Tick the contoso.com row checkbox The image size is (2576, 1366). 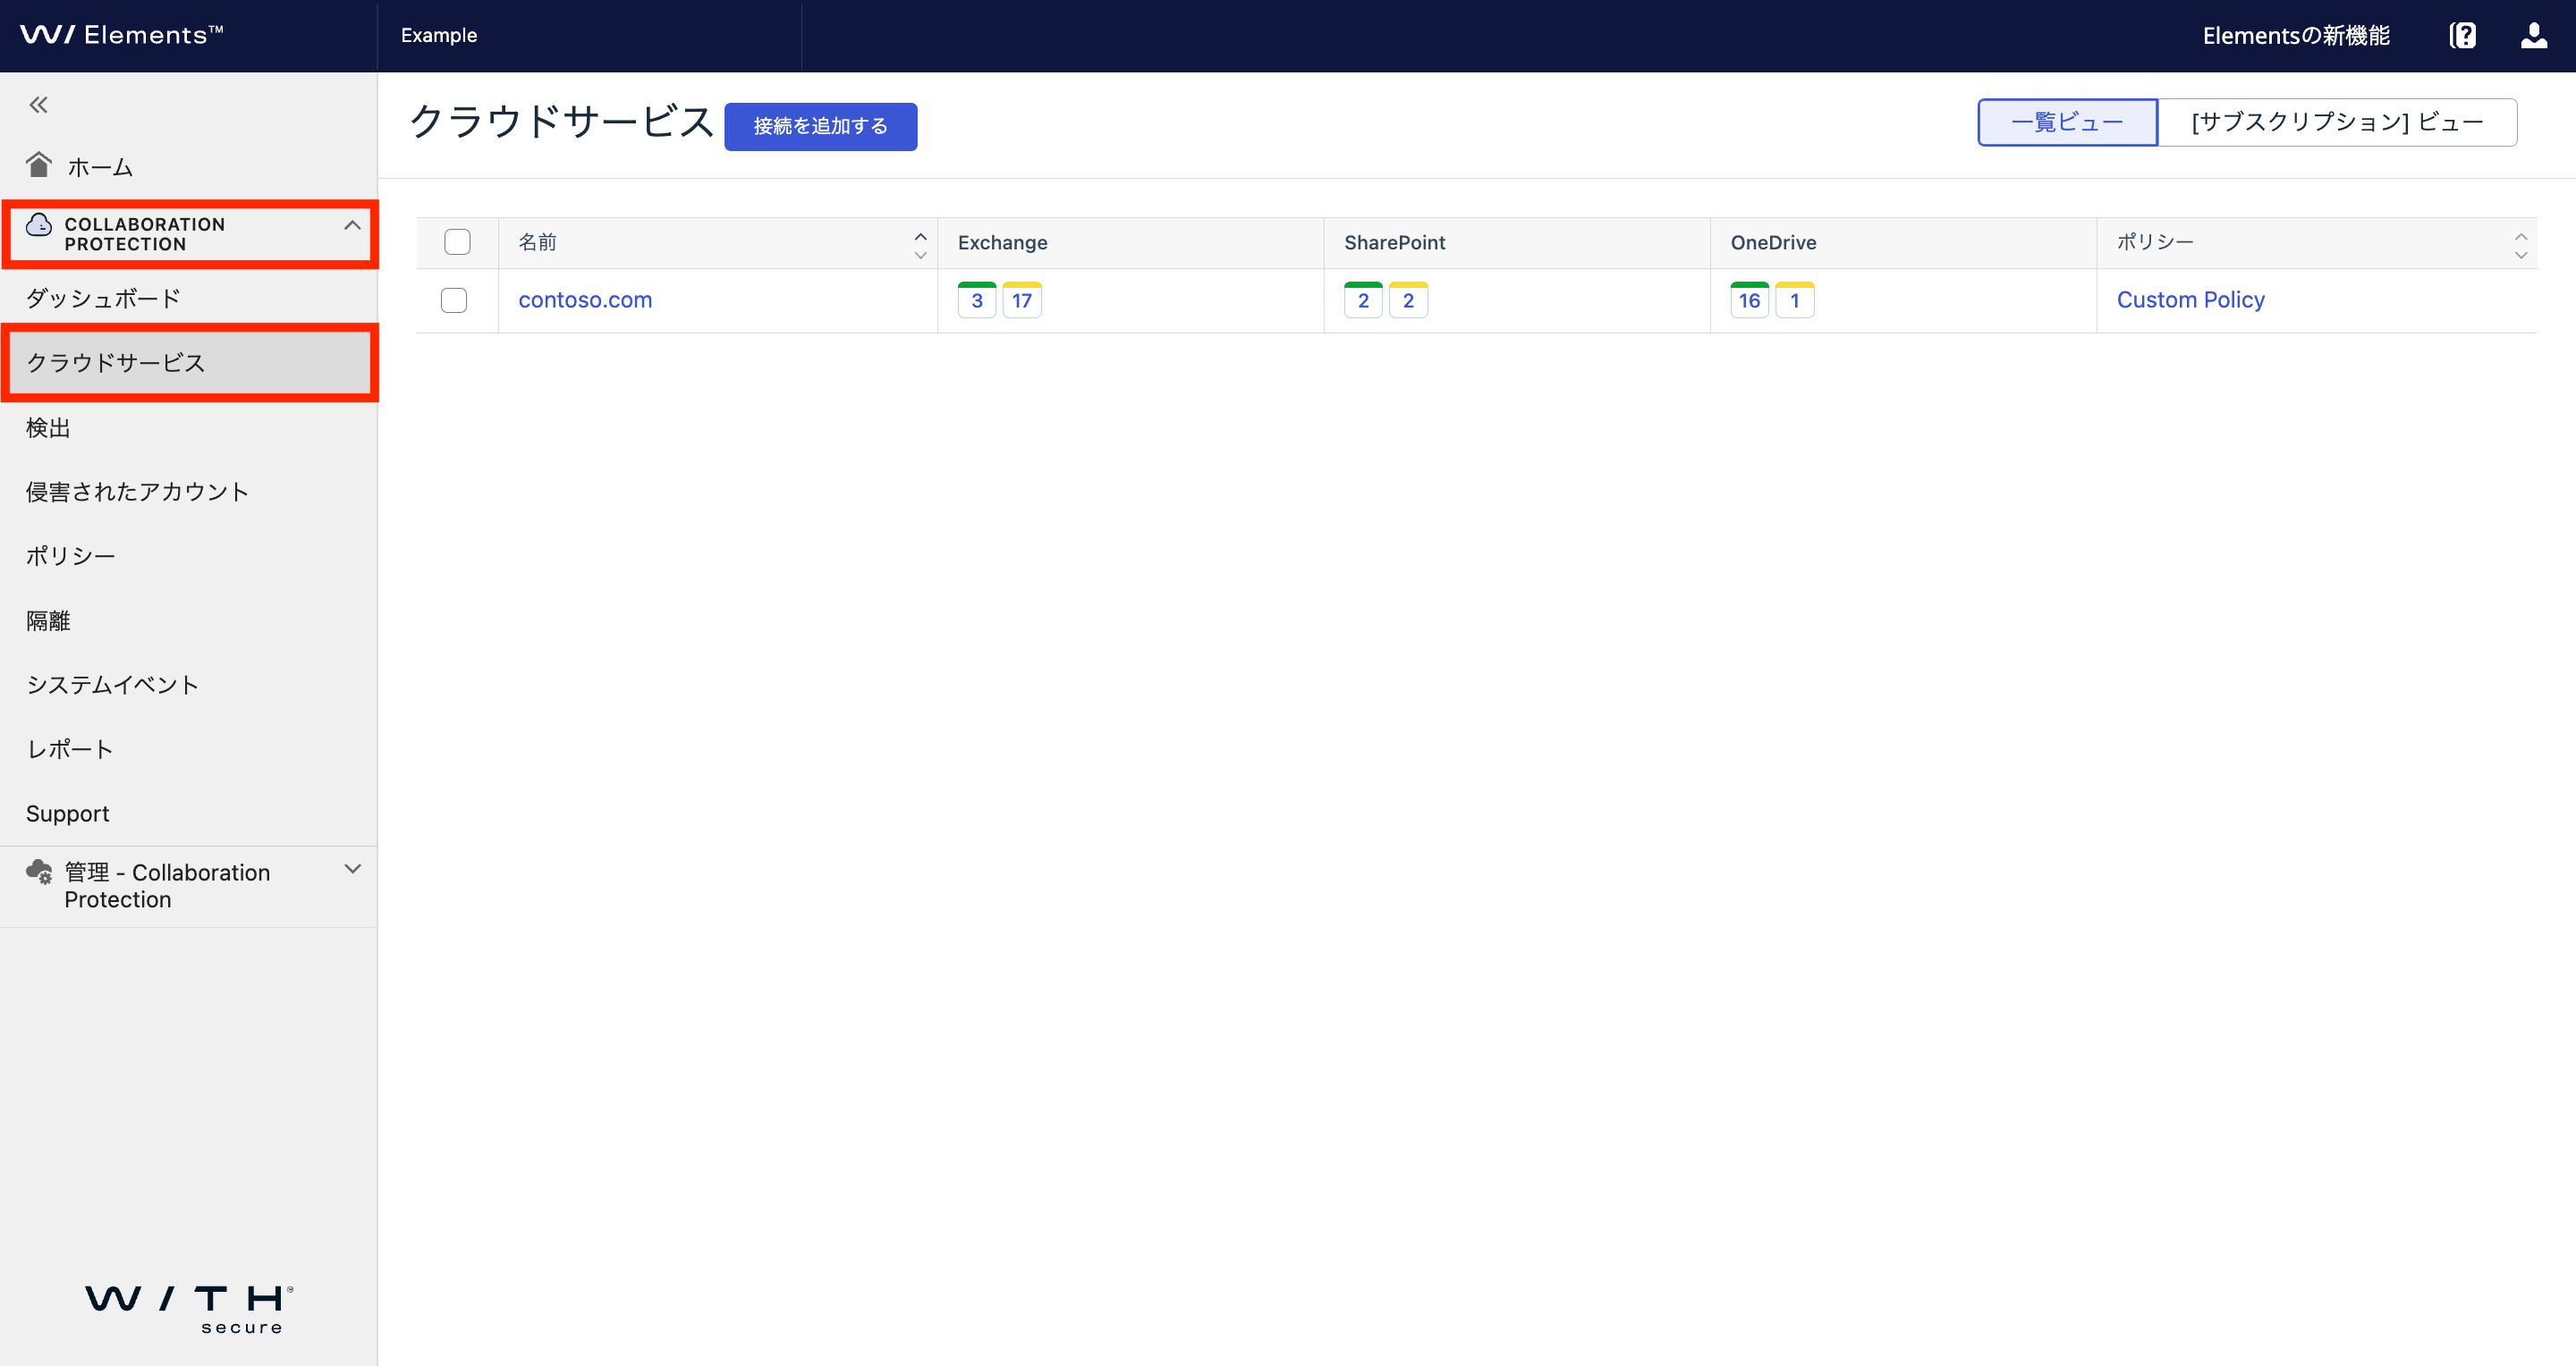(454, 299)
